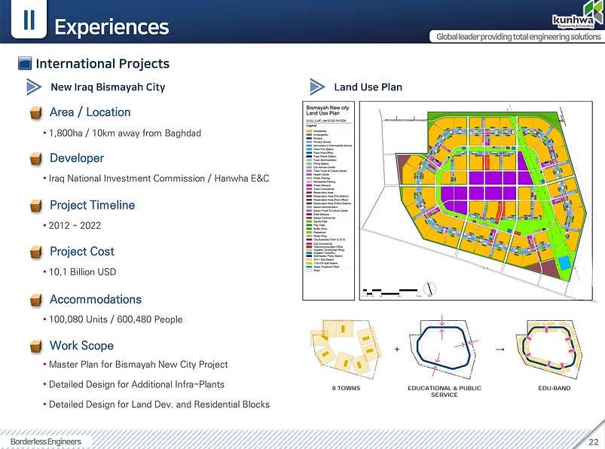Click the blue water treatment plant block

tap(564, 263)
